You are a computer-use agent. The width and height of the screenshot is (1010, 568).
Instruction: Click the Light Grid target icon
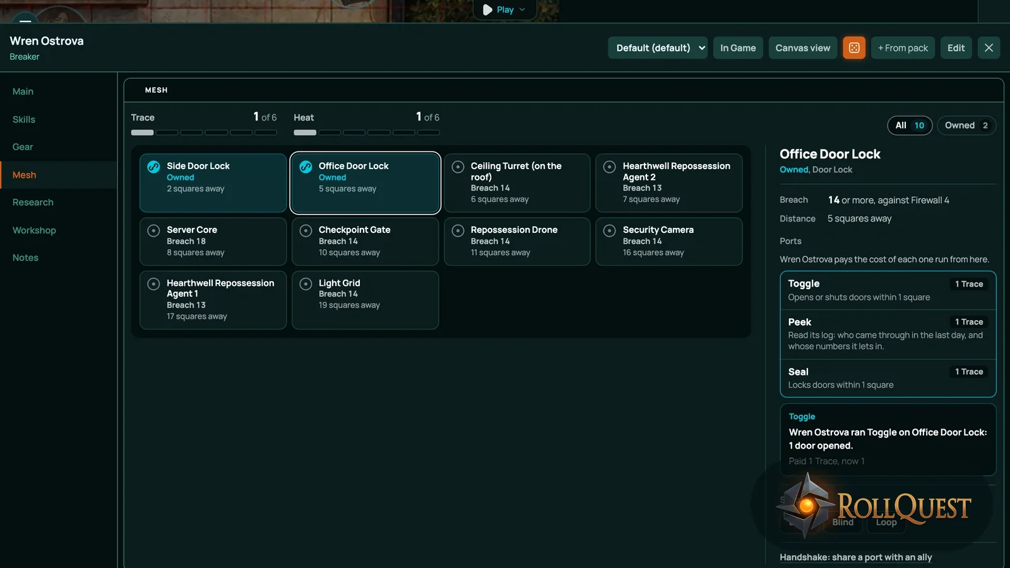(306, 283)
